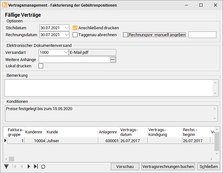Go to next record arrow
This screenshot has width=223, height=173.
(29, 166)
